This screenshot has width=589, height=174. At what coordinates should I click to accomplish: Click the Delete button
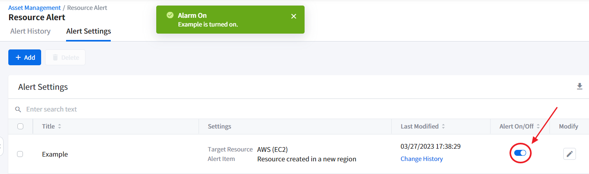[x=65, y=57]
